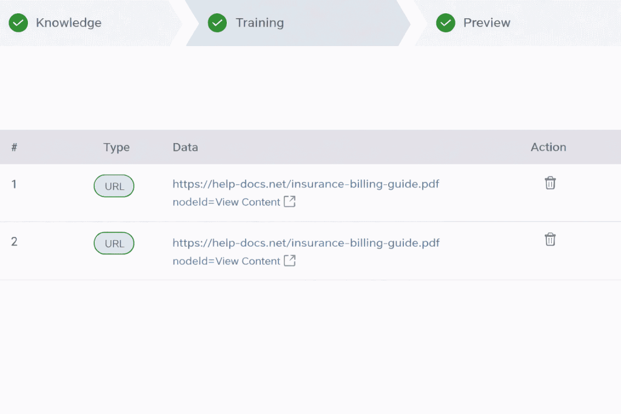This screenshot has height=414, width=621.
Task: Open row 2 content via external link icon
Action: [289, 261]
